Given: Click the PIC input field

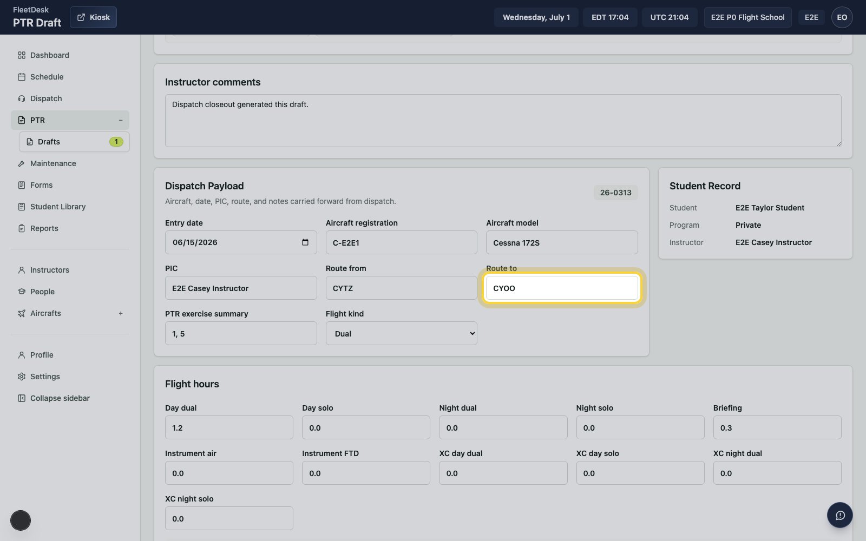Looking at the screenshot, I should (x=241, y=288).
